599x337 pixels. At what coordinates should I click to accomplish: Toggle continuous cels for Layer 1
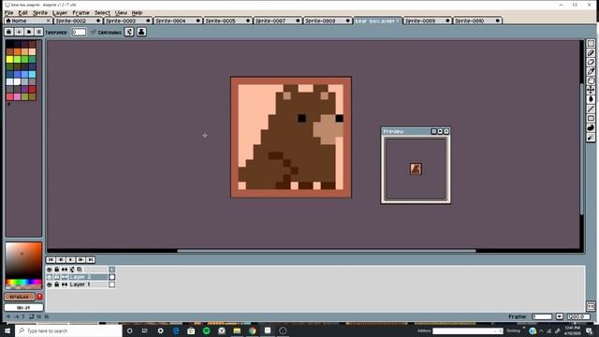pos(65,285)
